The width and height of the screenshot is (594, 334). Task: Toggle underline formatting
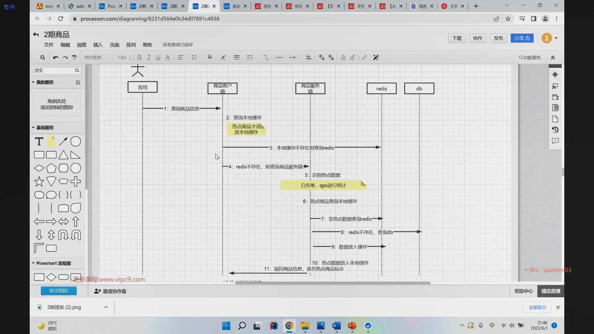click(158, 58)
